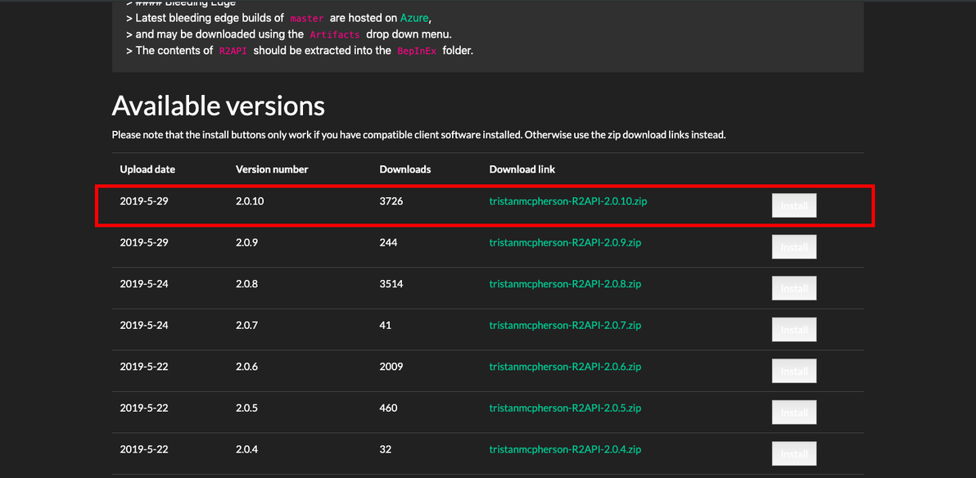Download tristanmcpherson-R2API-2.0.9.zip

[565, 242]
